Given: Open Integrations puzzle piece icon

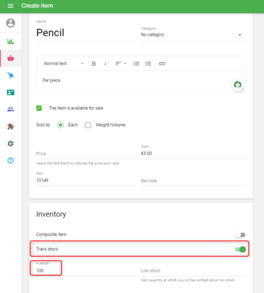Looking at the screenshot, I should pyautogui.click(x=11, y=127).
